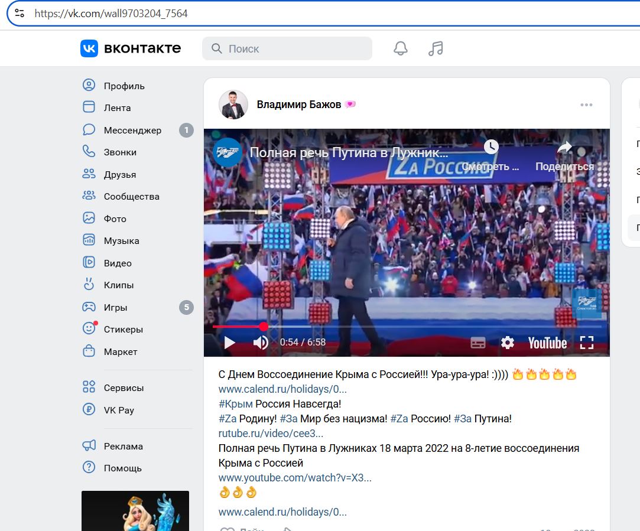
Task: Click the Лента sidebar icon
Action: tap(89, 107)
